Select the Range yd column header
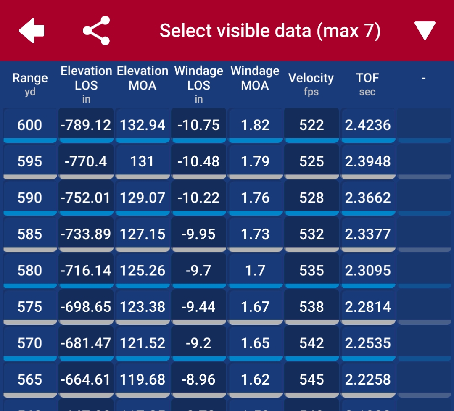The width and height of the screenshot is (454, 411). click(30, 84)
